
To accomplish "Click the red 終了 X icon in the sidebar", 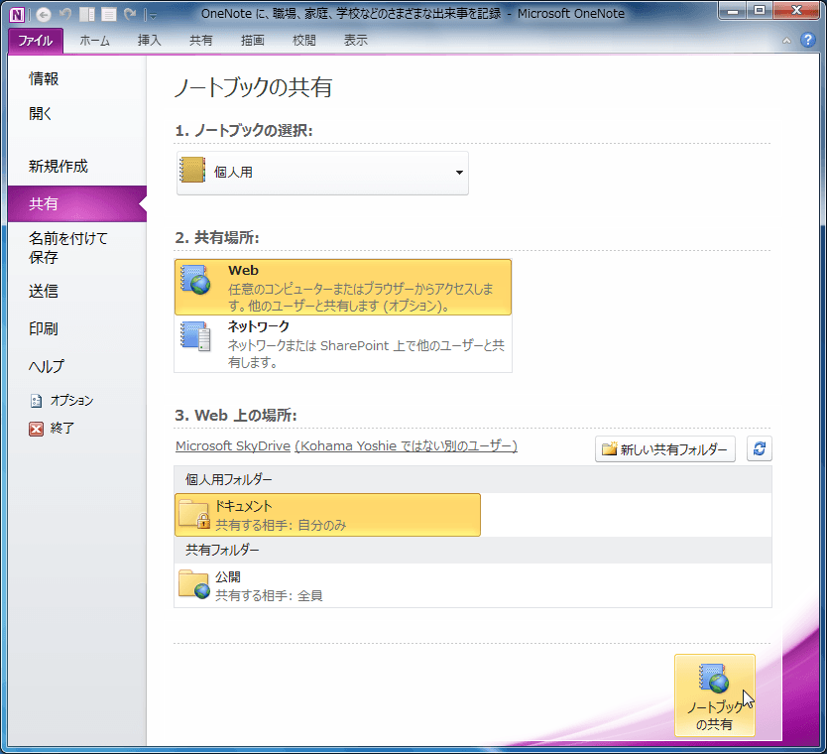I will point(36,429).
